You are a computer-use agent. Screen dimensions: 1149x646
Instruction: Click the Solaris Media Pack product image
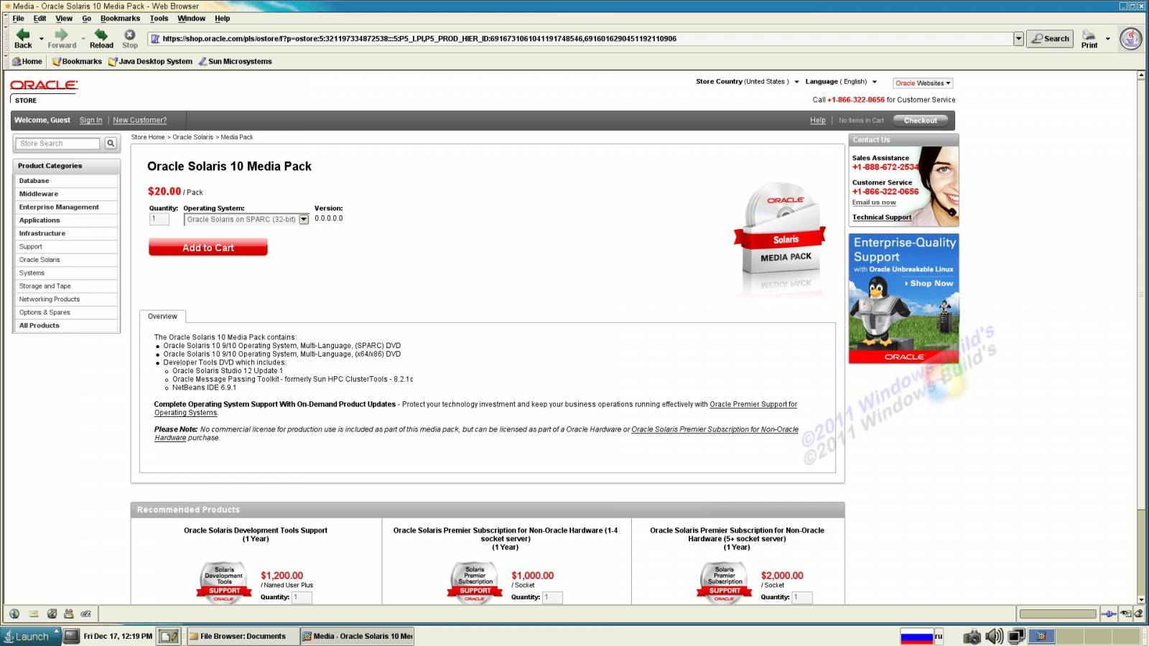(781, 230)
